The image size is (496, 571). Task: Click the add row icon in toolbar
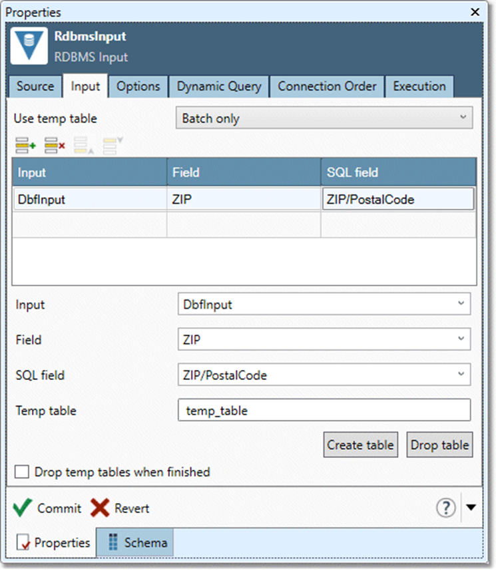[x=26, y=144]
